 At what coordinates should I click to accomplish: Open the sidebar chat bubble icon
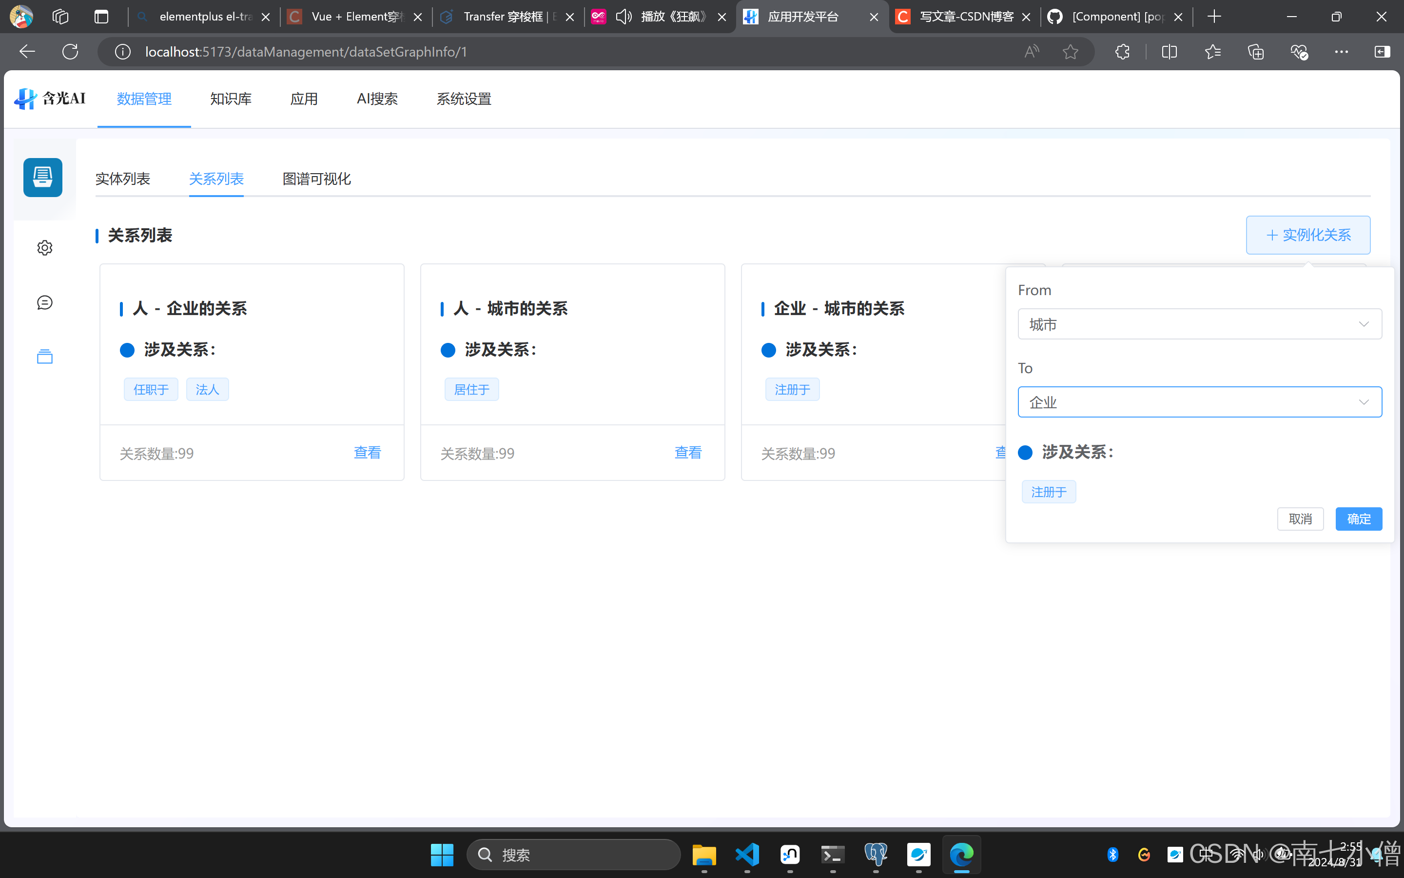pyautogui.click(x=45, y=302)
